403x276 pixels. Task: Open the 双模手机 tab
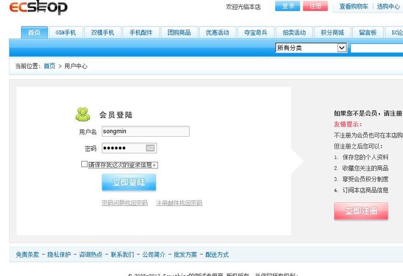click(x=102, y=33)
